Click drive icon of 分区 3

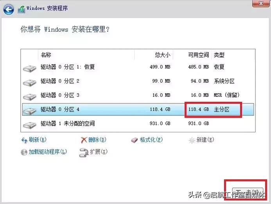[30, 97]
